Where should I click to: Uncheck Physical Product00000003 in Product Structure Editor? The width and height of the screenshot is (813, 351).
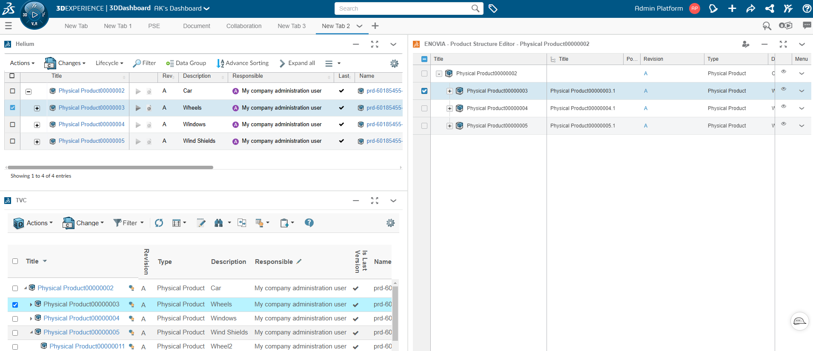pos(424,91)
